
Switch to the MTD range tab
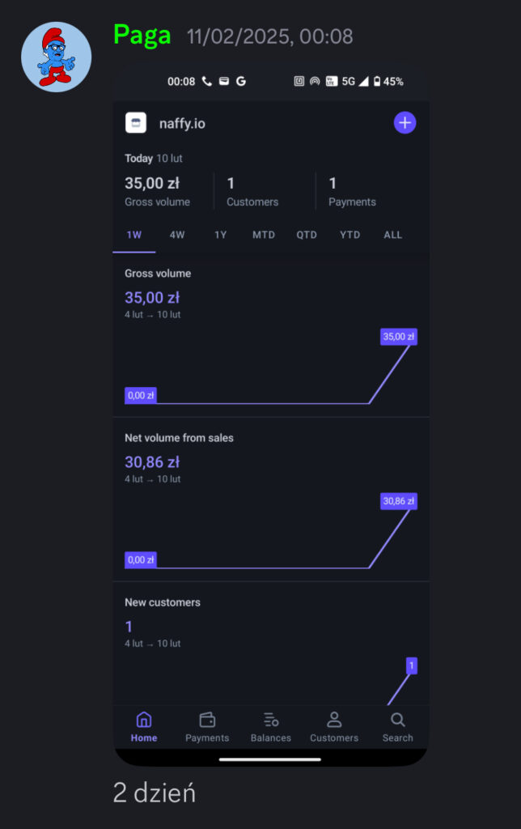coord(264,235)
